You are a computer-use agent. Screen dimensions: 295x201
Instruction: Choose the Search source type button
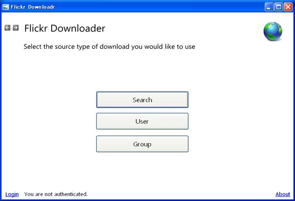coord(142,100)
